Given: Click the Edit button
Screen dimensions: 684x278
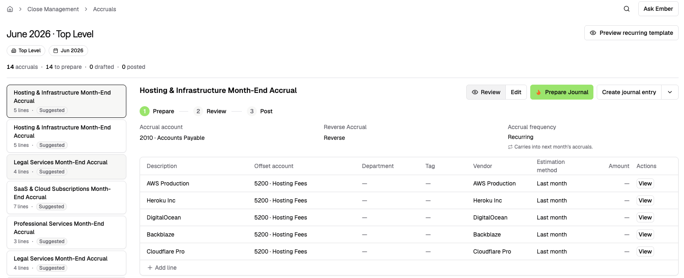Looking at the screenshot, I should coord(516,92).
